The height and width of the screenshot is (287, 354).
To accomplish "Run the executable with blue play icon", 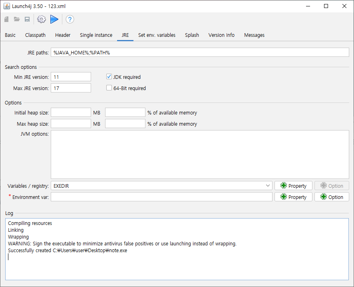I will coord(54,20).
